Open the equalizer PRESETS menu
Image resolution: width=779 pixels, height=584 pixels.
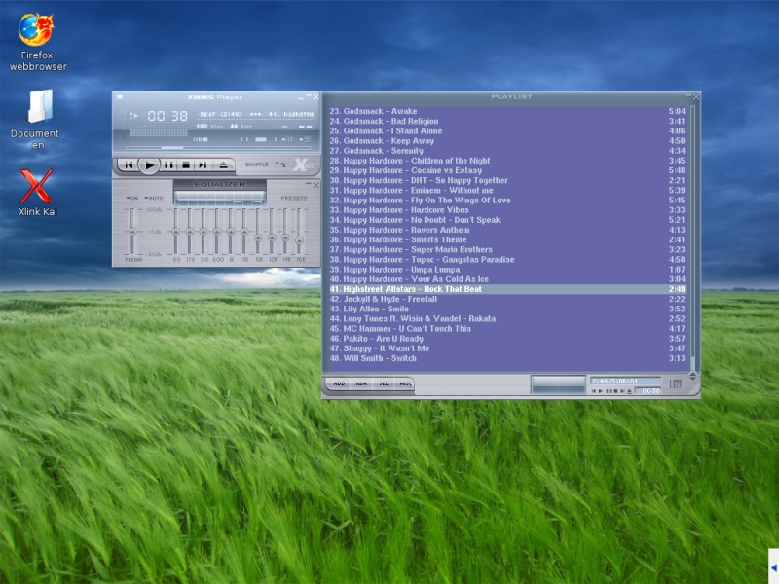pos(294,198)
